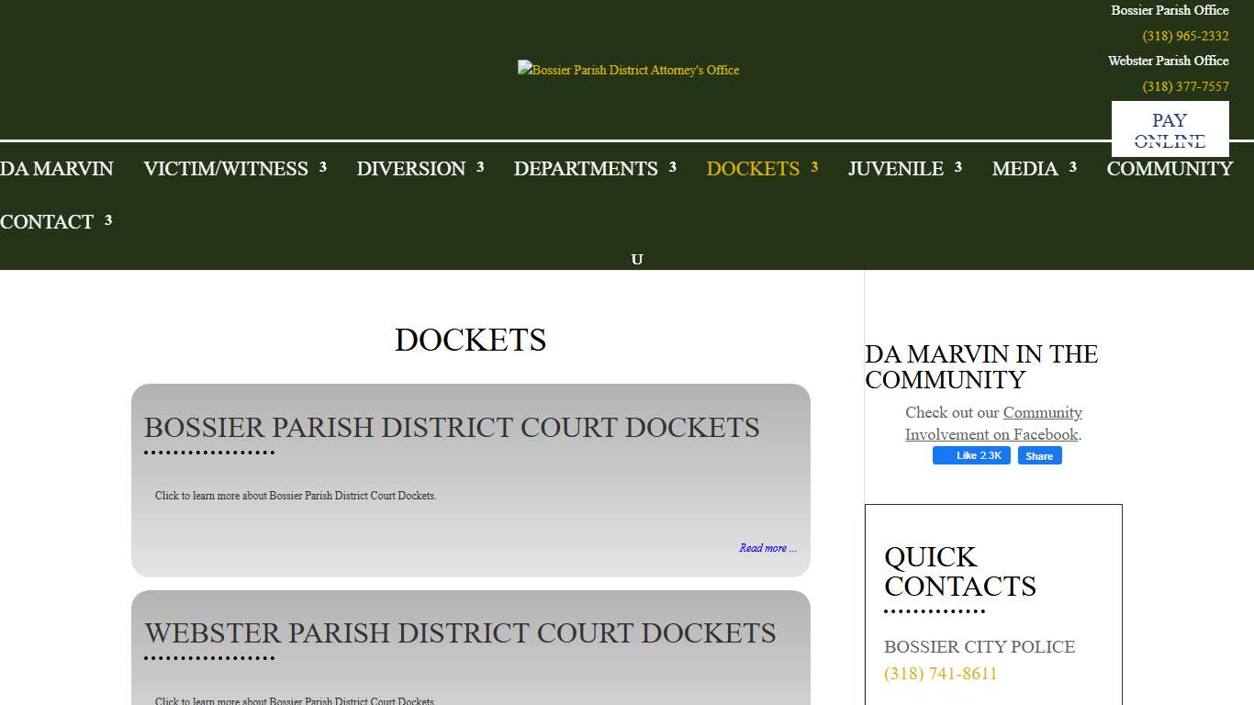Click the Facebook Share button
The height and width of the screenshot is (705, 1254).
[x=1039, y=455]
